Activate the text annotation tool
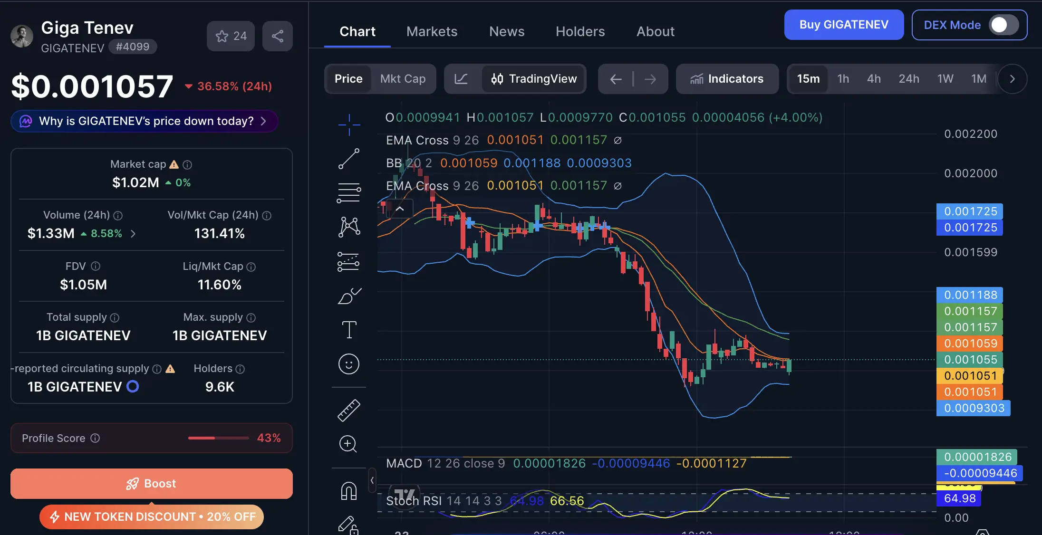 click(x=349, y=330)
